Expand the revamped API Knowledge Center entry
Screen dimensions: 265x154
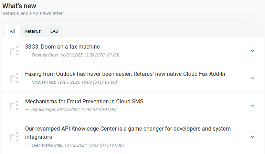click(252, 136)
